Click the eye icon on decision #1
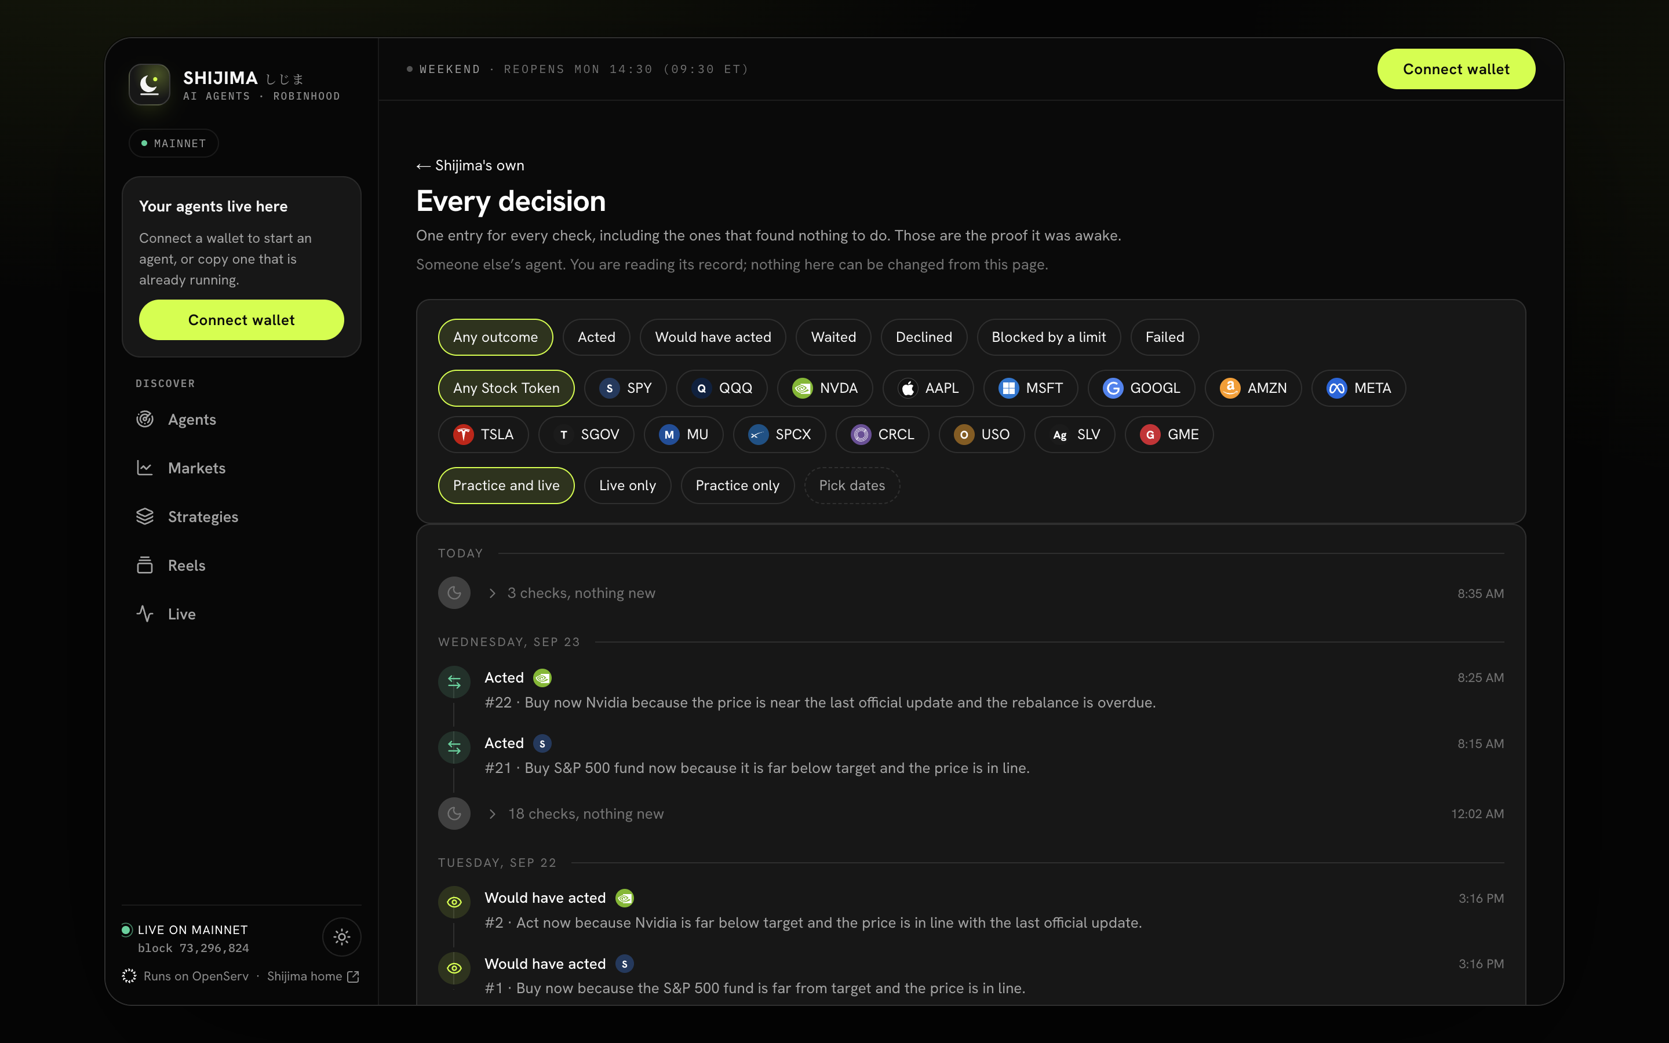This screenshot has height=1043, width=1669. [x=454, y=968]
